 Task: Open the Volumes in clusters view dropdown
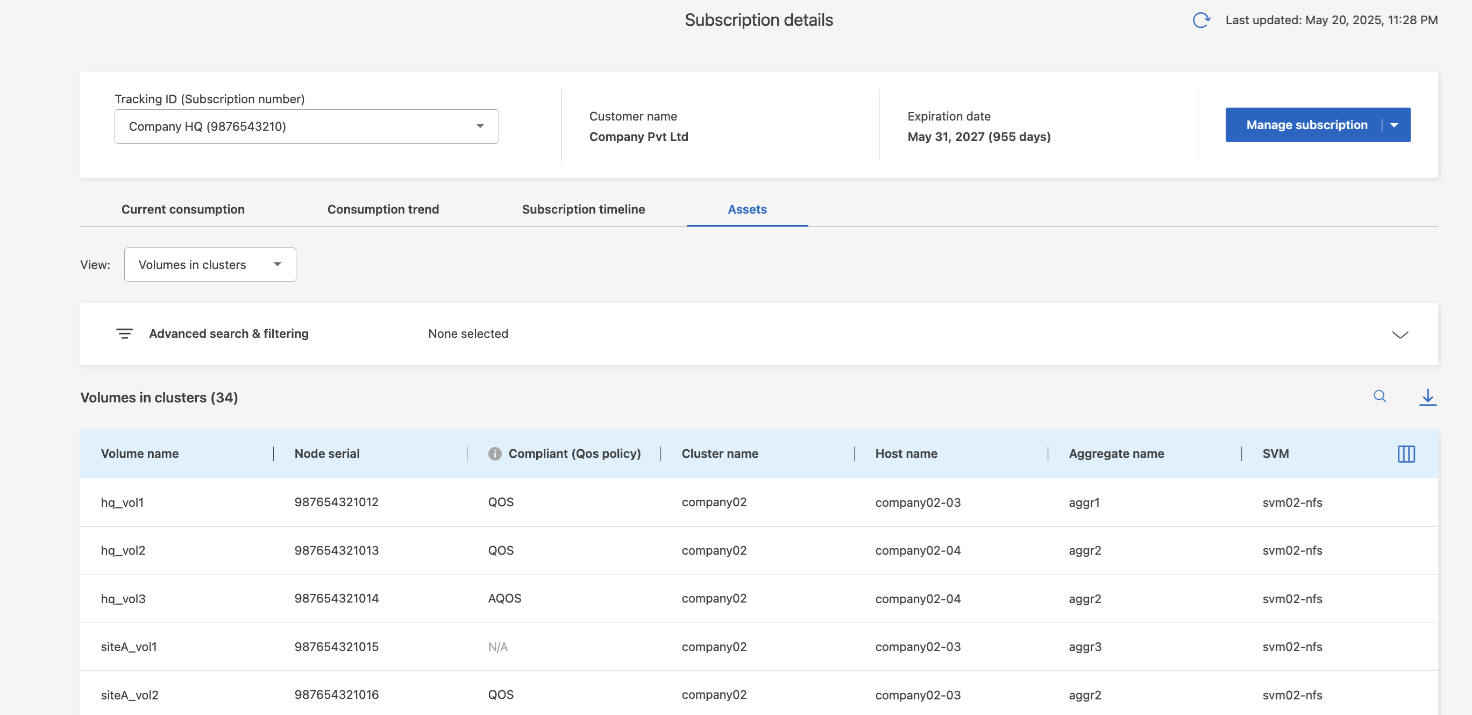pos(210,265)
